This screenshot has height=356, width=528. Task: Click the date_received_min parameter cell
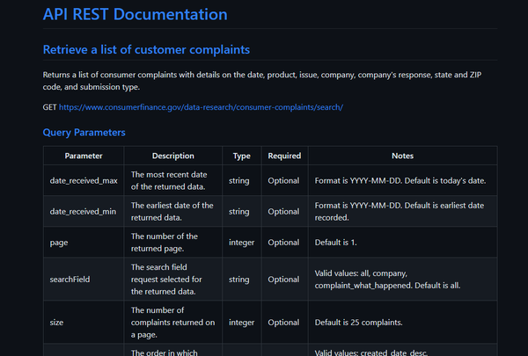[x=84, y=212]
